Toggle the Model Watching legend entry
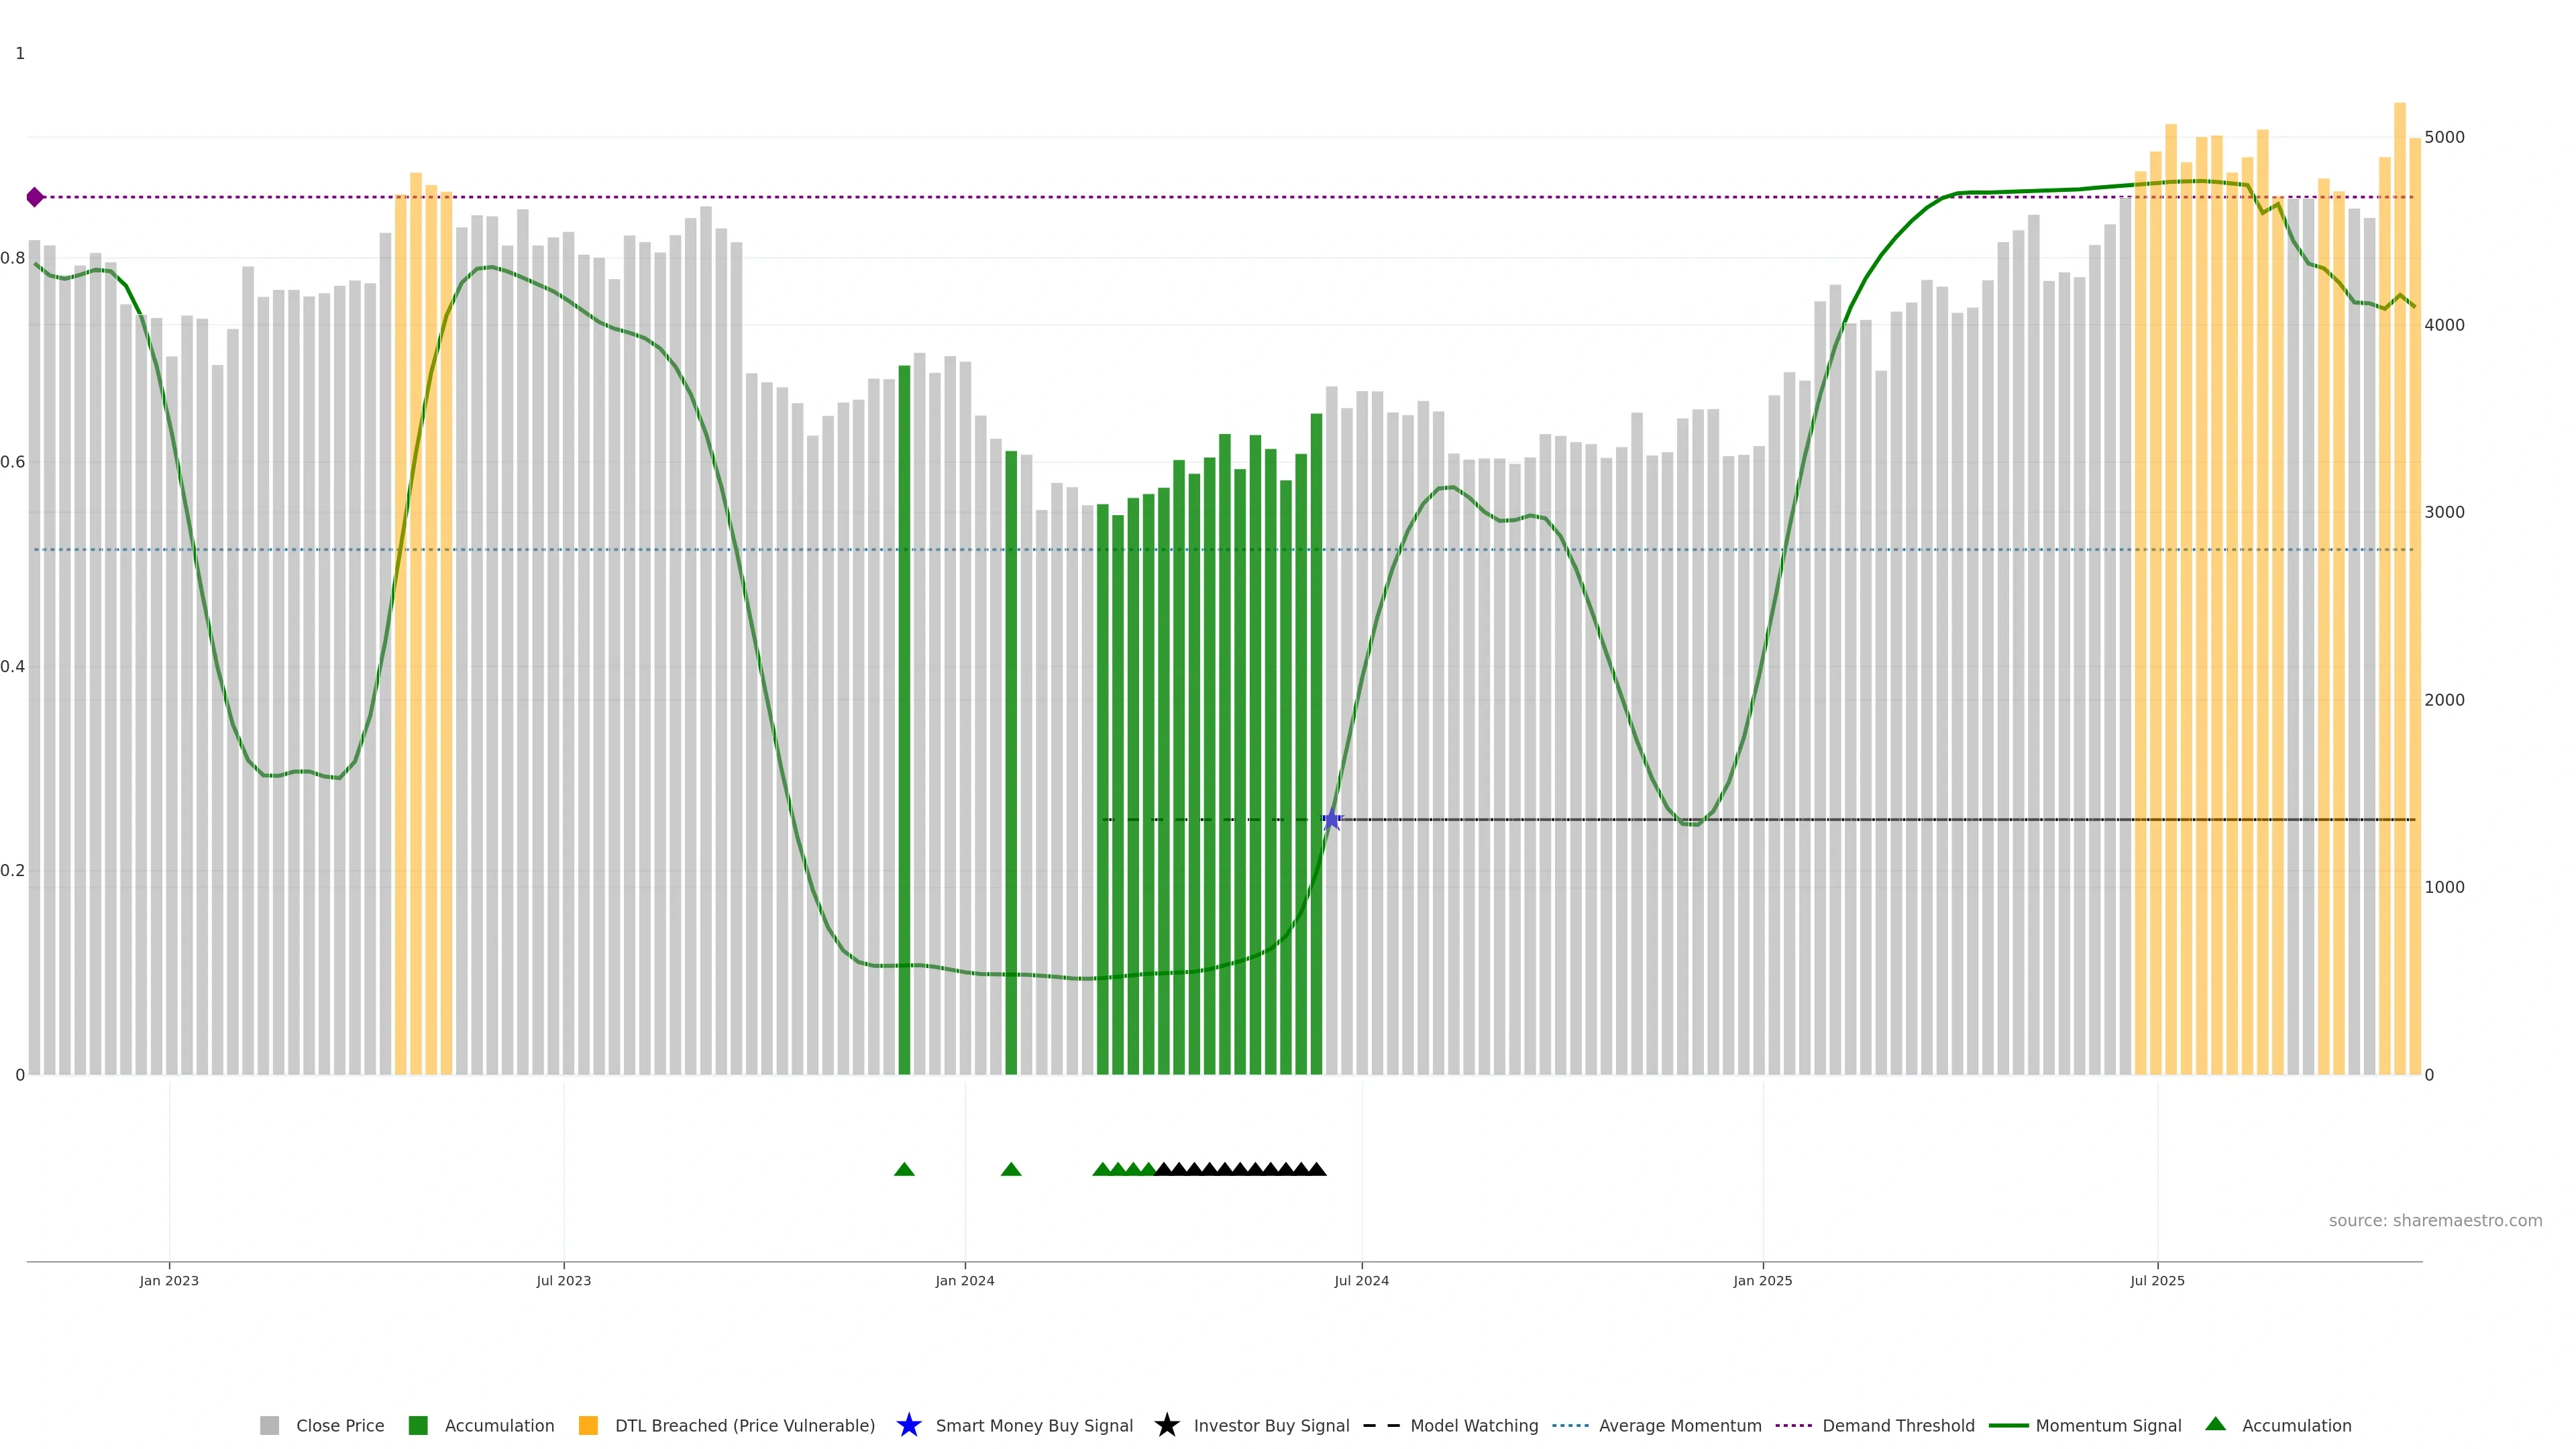Viewport: 2576px width, 1449px height. click(x=1473, y=1426)
